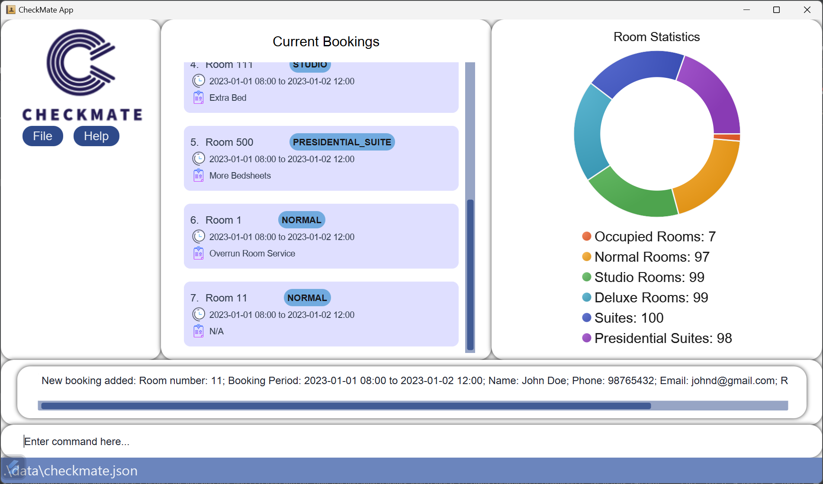
Task: Click the notes icon beside Overrun Room Service
Action: [x=199, y=253]
